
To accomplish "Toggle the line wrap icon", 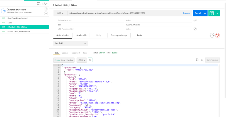I will click(90, 60).
